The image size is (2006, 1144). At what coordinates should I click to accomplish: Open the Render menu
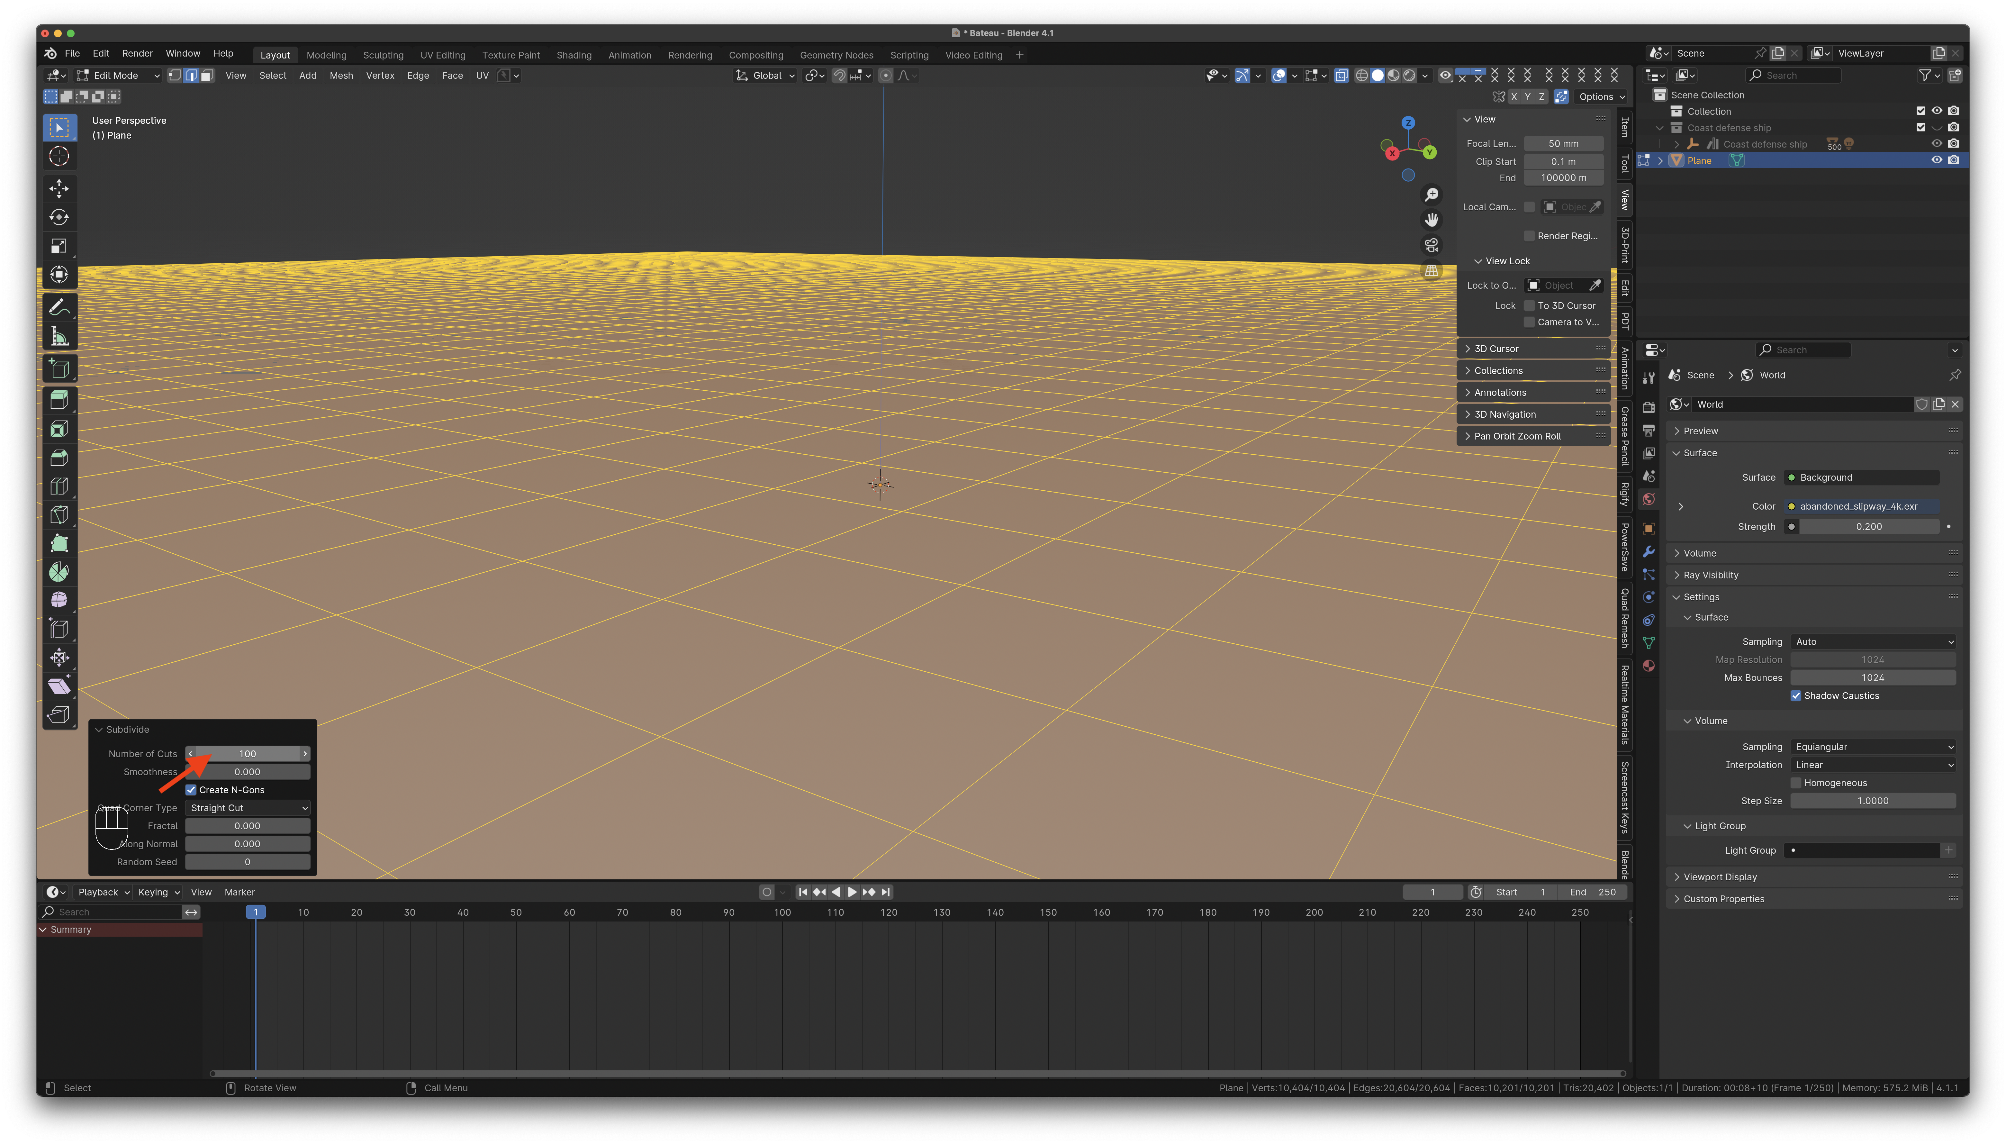[x=138, y=53]
